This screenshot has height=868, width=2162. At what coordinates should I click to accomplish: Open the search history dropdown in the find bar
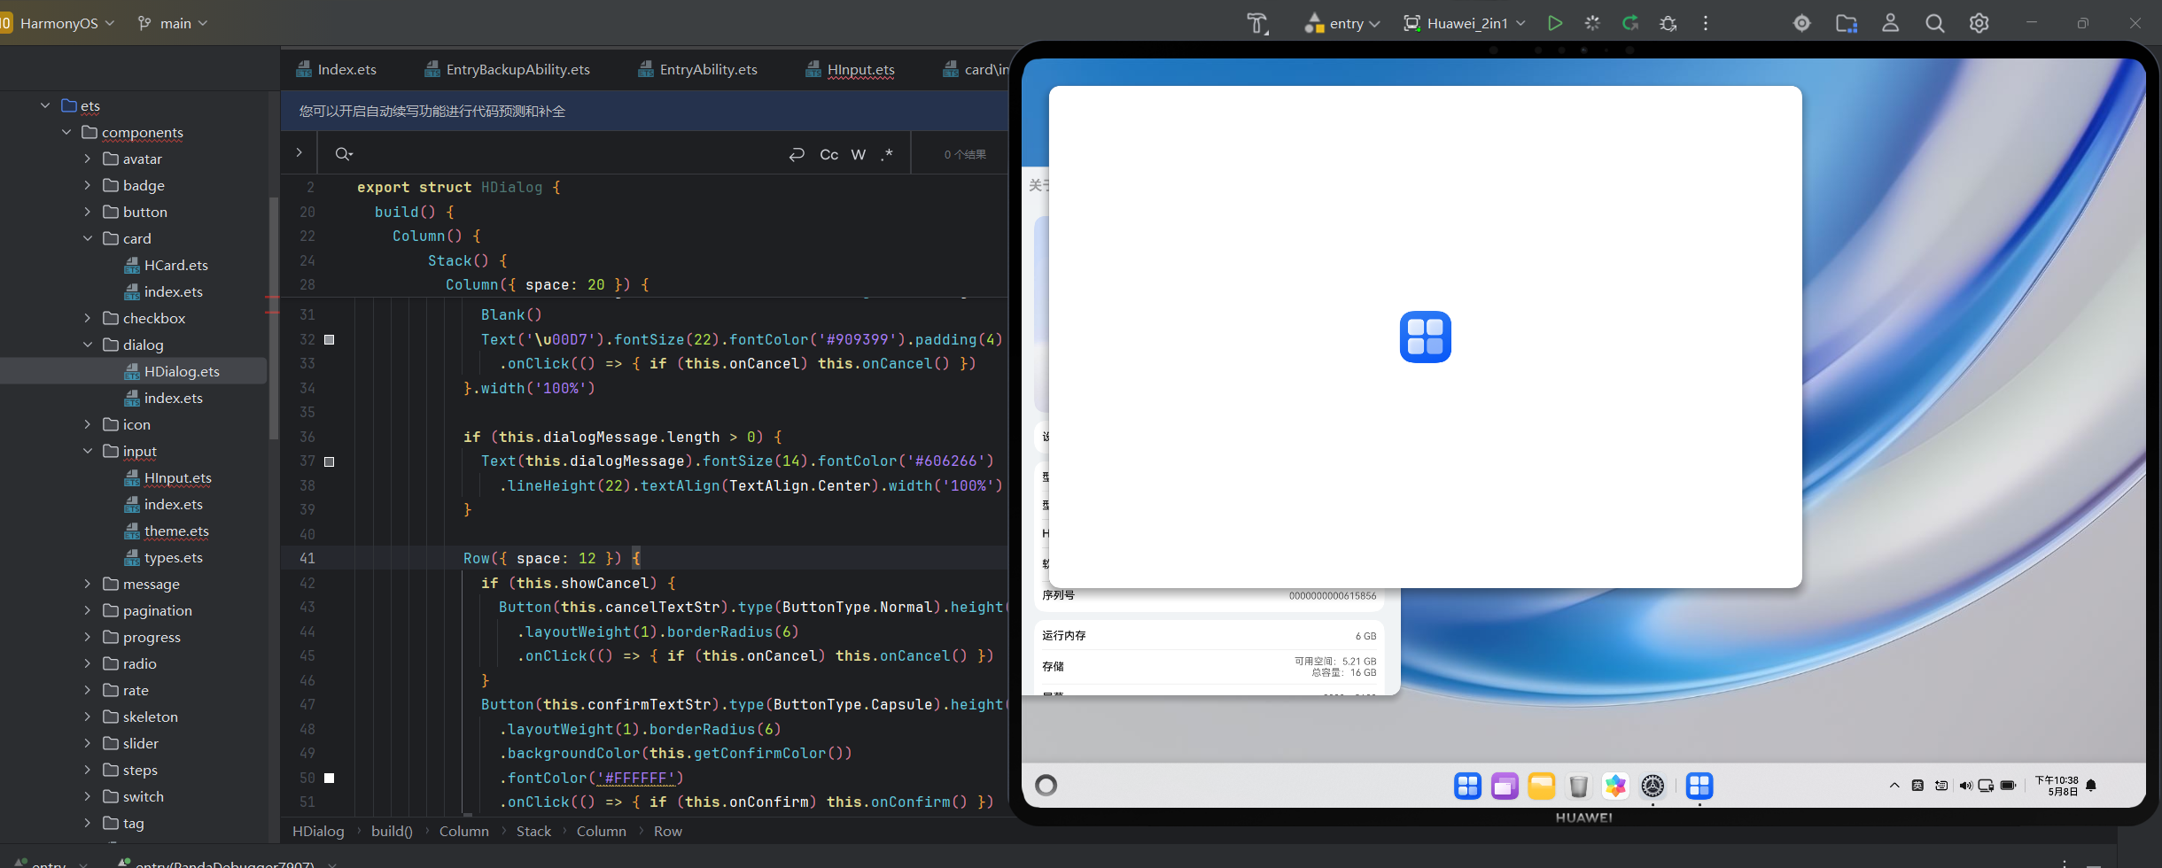[344, 155]
